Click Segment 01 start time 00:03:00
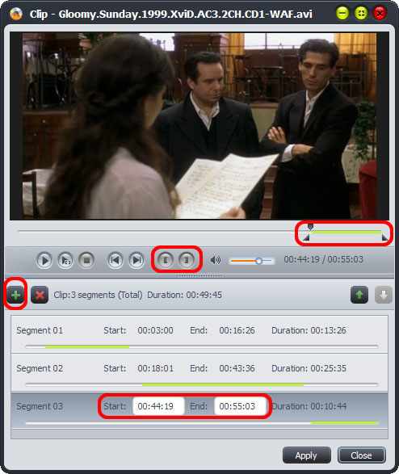The height and width of the screenshot is (474, 399). click(x=155, y=330)
